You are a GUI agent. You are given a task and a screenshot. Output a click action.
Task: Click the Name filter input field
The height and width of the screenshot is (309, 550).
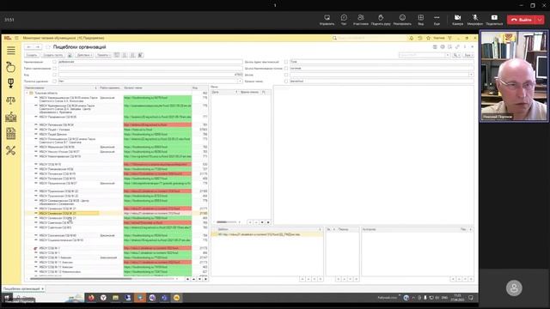click(150, 62)
